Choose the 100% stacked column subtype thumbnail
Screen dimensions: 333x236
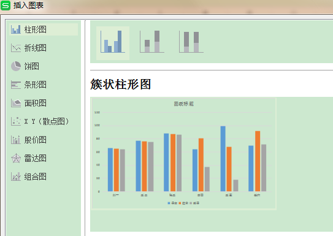(191, 42)
